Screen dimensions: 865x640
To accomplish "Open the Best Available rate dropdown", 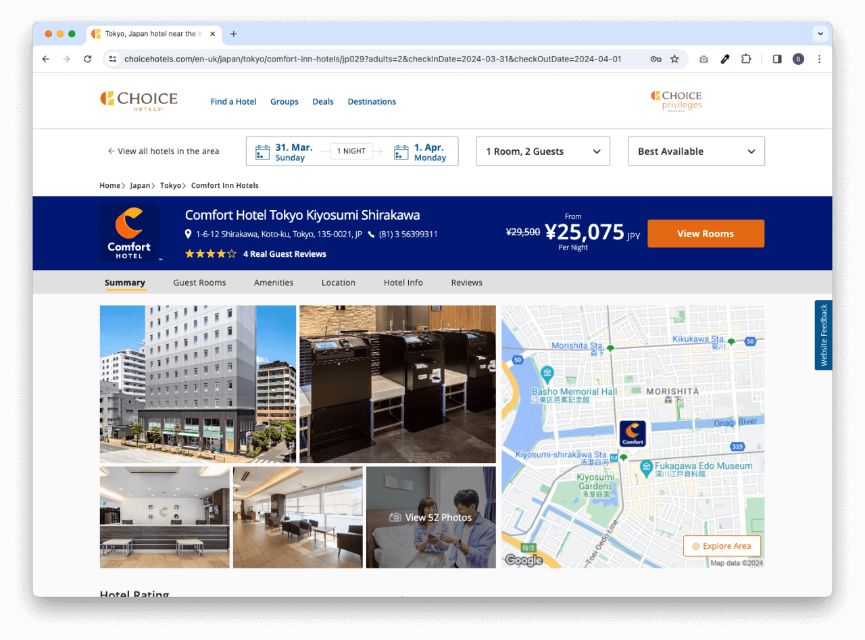I will click(696, 151).
